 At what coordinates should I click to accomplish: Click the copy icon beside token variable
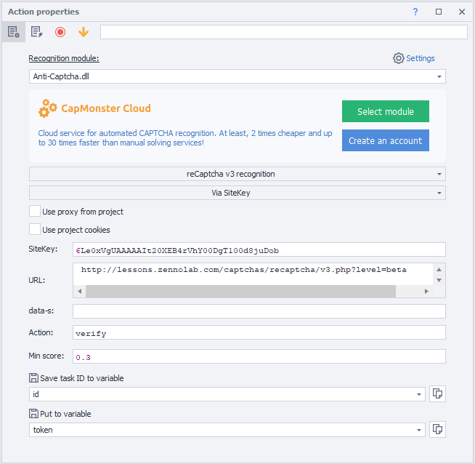click(437, 429)
